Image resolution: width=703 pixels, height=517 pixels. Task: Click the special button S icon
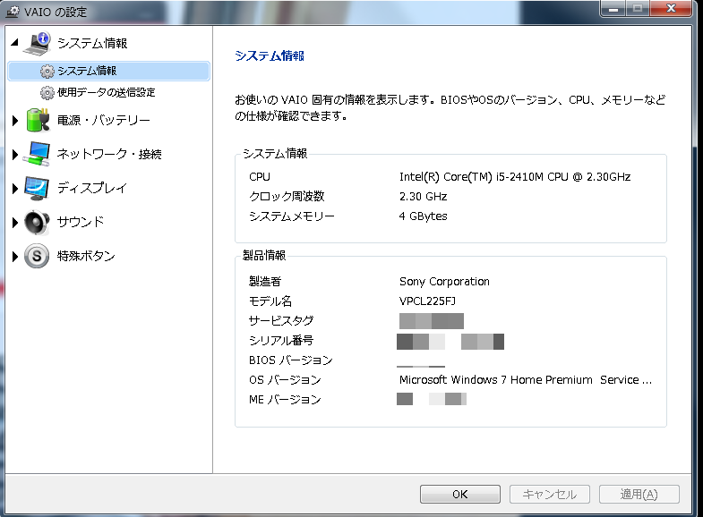[x=37, y=256]
